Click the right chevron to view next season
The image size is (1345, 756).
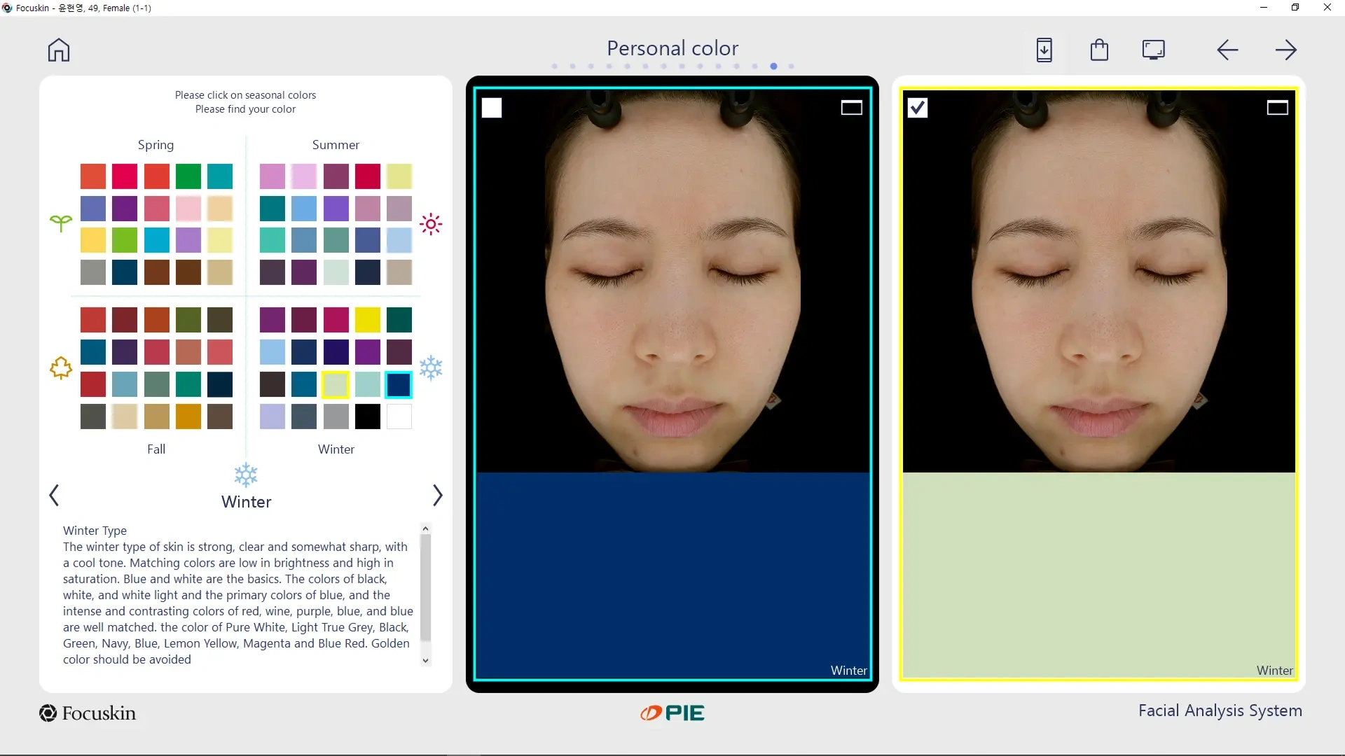point(438,495)
